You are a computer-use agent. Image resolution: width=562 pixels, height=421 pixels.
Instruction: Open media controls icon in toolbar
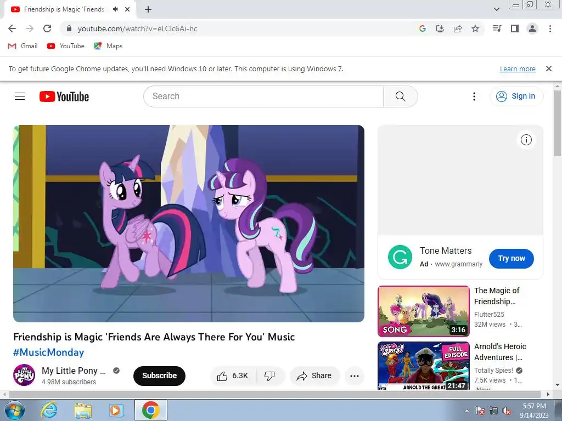pyautogui.click(x=497, y=29)
